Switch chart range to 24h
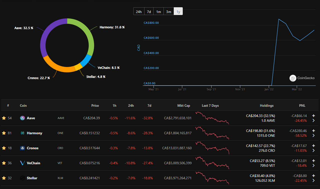320x189 pixels. [139, 11]
